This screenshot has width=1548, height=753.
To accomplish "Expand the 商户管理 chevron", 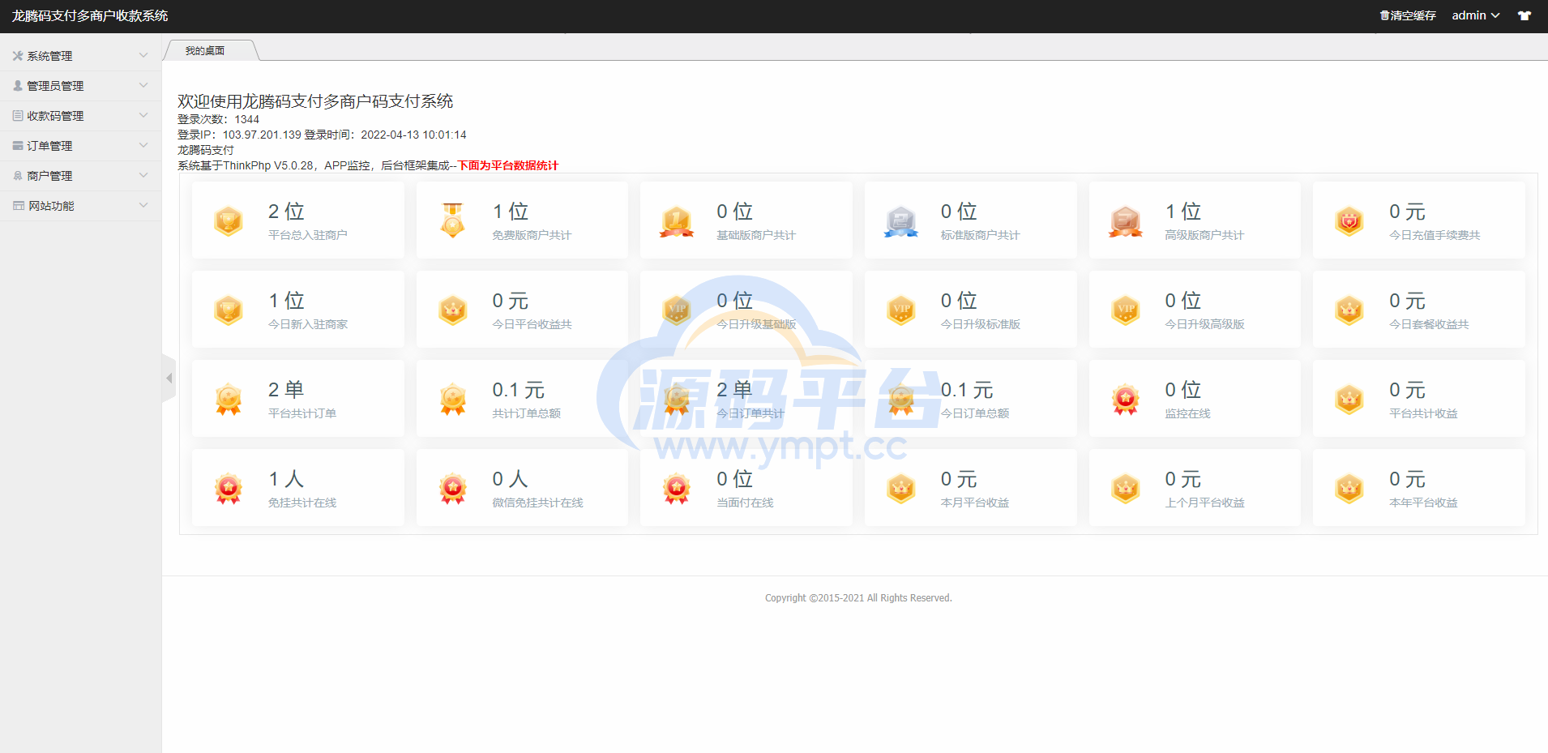I will pos(143,175).
